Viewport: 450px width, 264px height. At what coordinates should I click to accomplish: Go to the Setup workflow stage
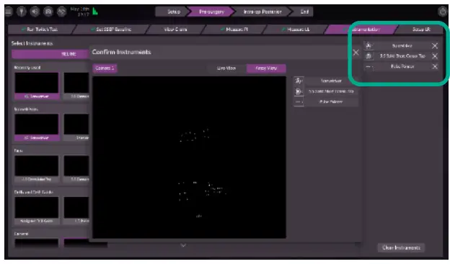(174, 12)
